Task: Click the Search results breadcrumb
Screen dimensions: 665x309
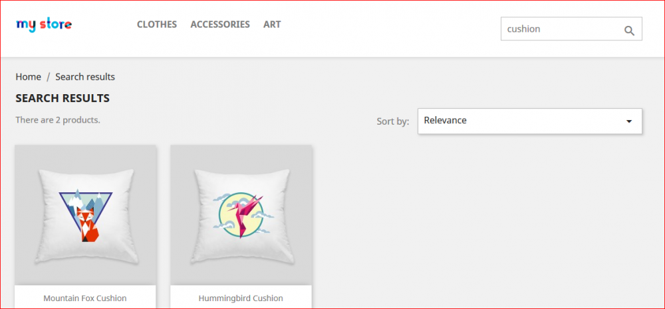Action: coord(85,77)
